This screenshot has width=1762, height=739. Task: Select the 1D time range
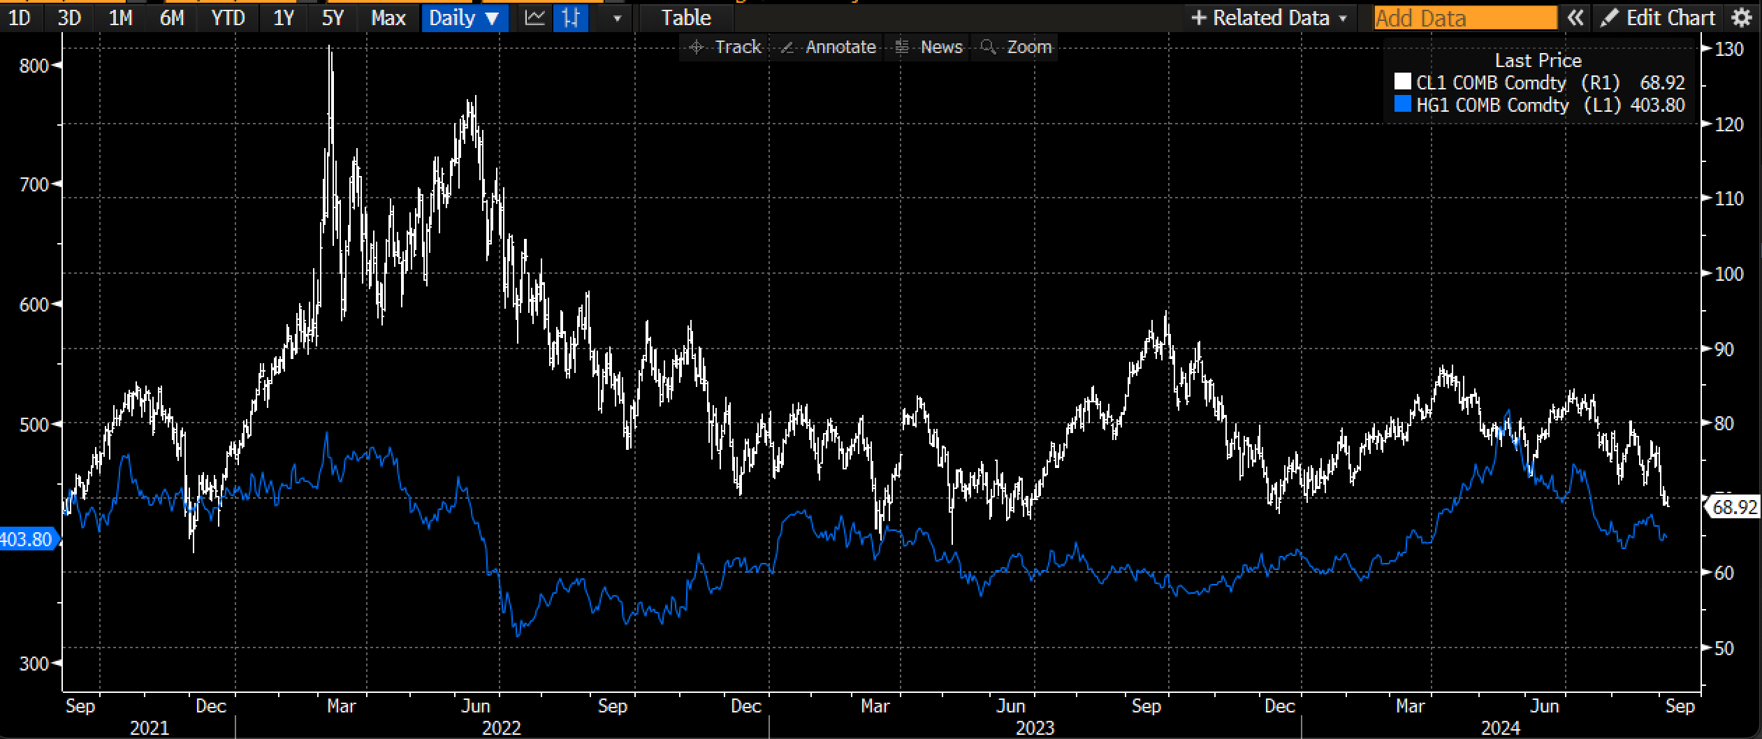(x=19, y=18)
